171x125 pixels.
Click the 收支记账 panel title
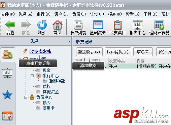click(x=84, y=42)
